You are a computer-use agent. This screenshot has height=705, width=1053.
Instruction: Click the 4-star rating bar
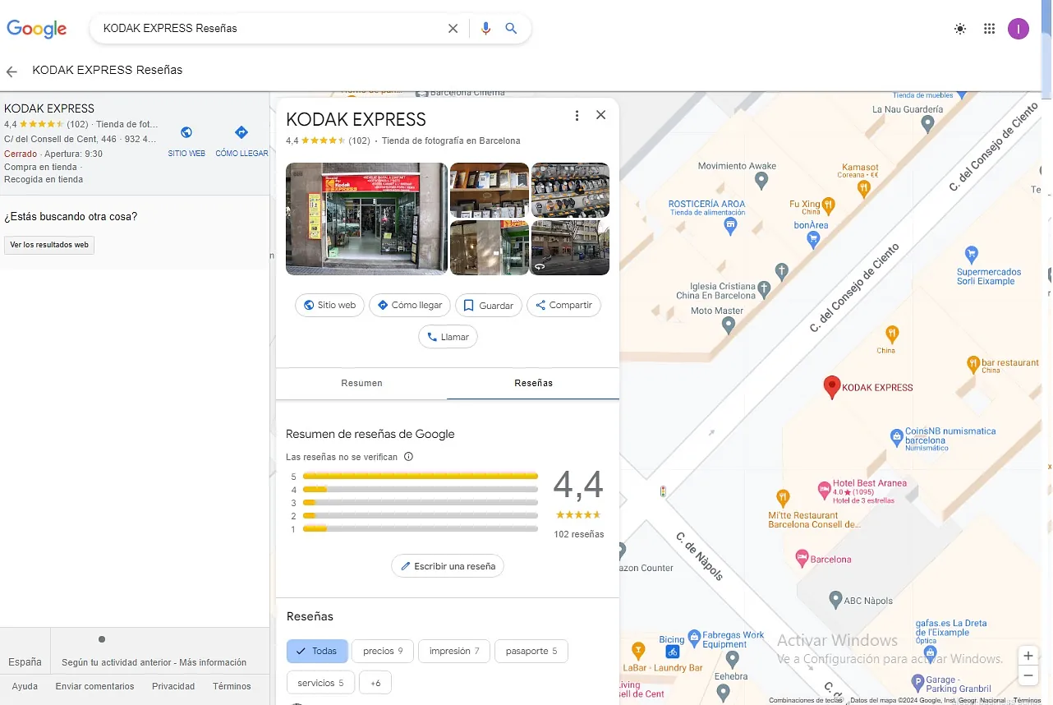click(421, 490)
